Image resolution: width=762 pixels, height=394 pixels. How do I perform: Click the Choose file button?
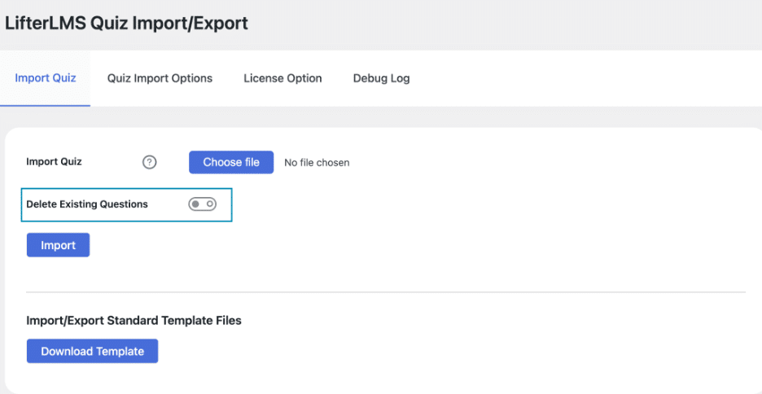(231, 162)
